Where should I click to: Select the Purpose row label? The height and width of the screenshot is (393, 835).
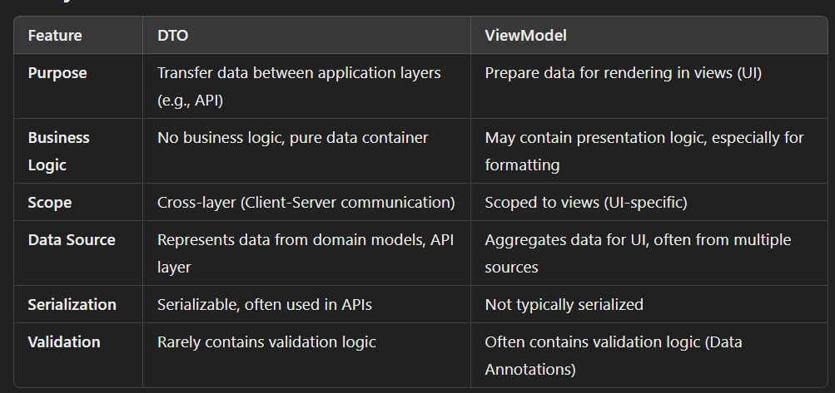pos(57,73)
